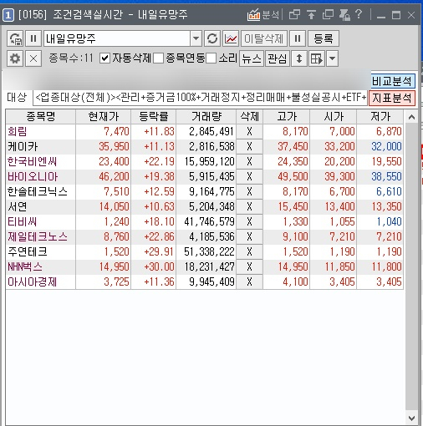
Task: Select the stock name 제일테크노스
Action: (38, 236)
